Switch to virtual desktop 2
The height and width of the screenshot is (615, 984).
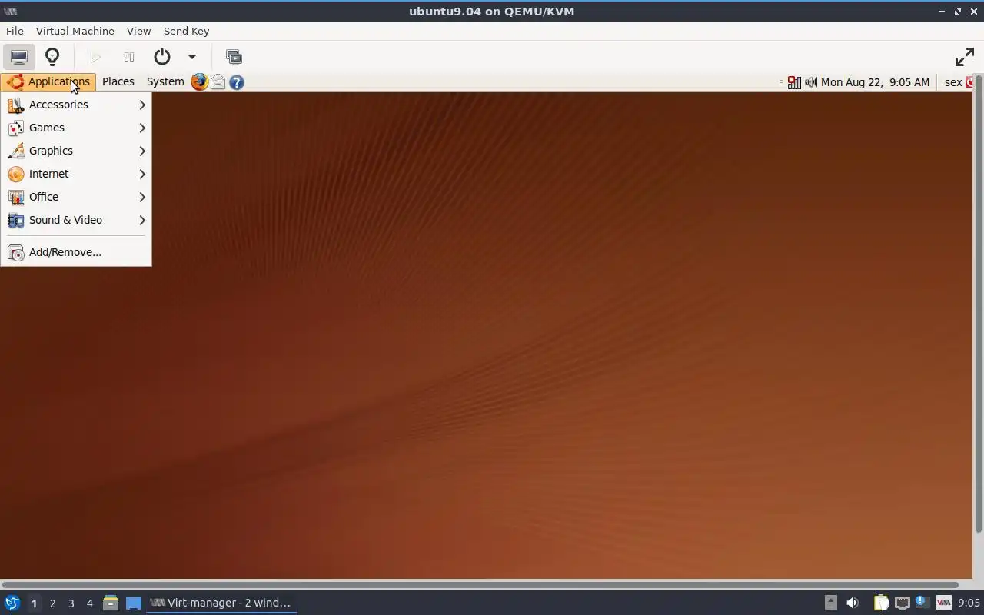click(x=52, y=603)
